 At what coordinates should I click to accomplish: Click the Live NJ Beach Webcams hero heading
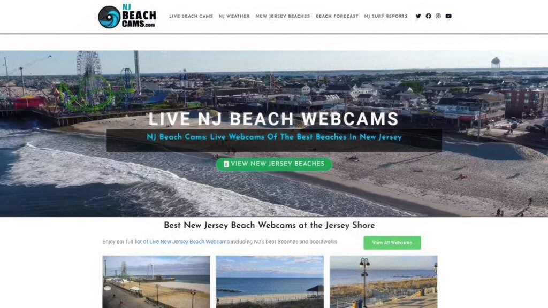click(273, 119)
